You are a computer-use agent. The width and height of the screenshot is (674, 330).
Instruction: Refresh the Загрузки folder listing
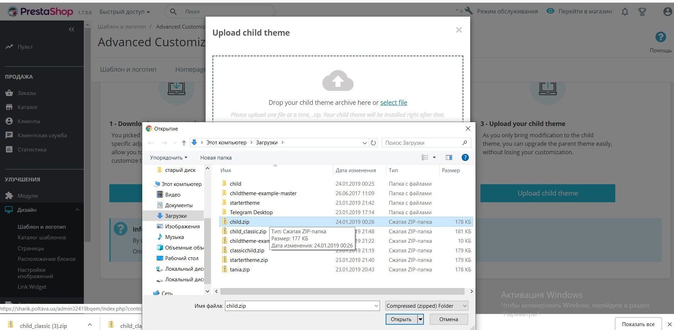pos(373,143)
